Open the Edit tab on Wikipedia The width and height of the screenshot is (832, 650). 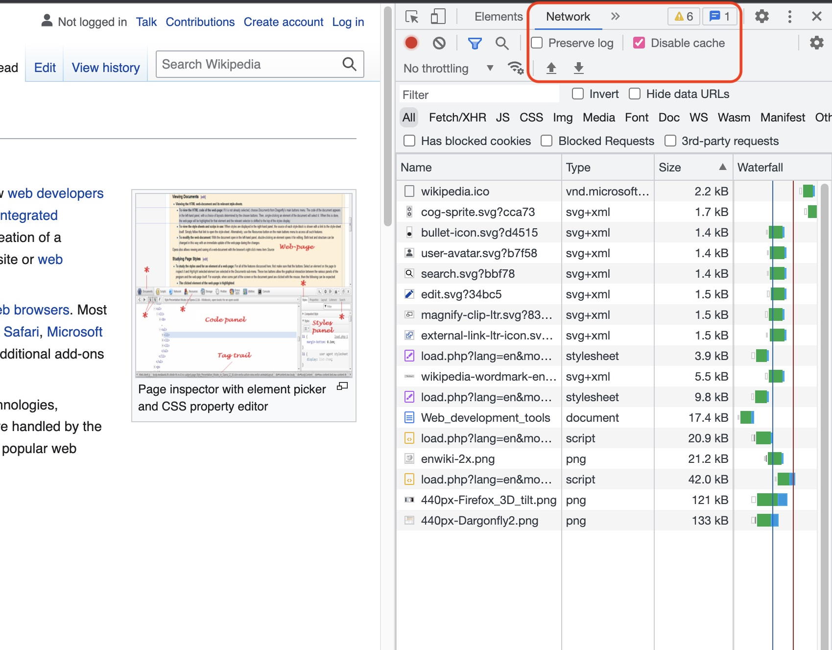[45, 68]
